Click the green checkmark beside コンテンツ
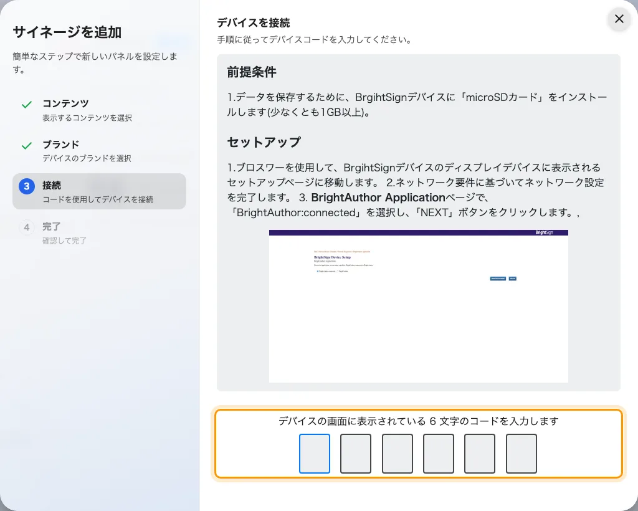 27,105
